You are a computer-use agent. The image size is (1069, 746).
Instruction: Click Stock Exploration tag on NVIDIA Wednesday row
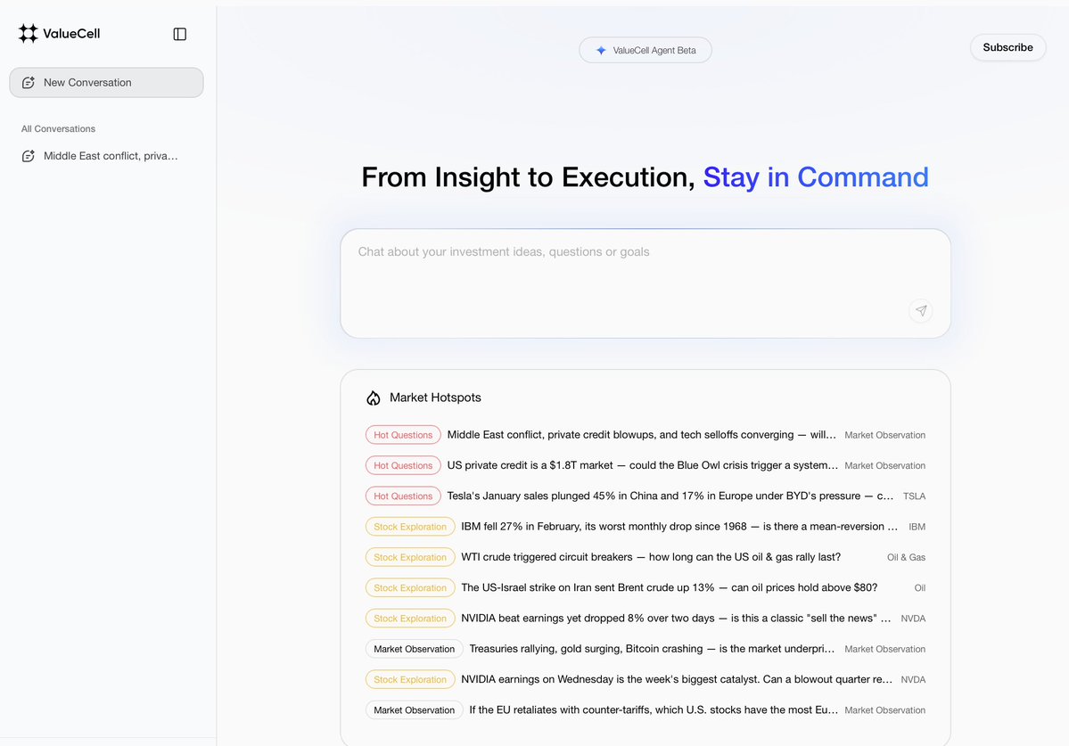click(x=410, y=681)
